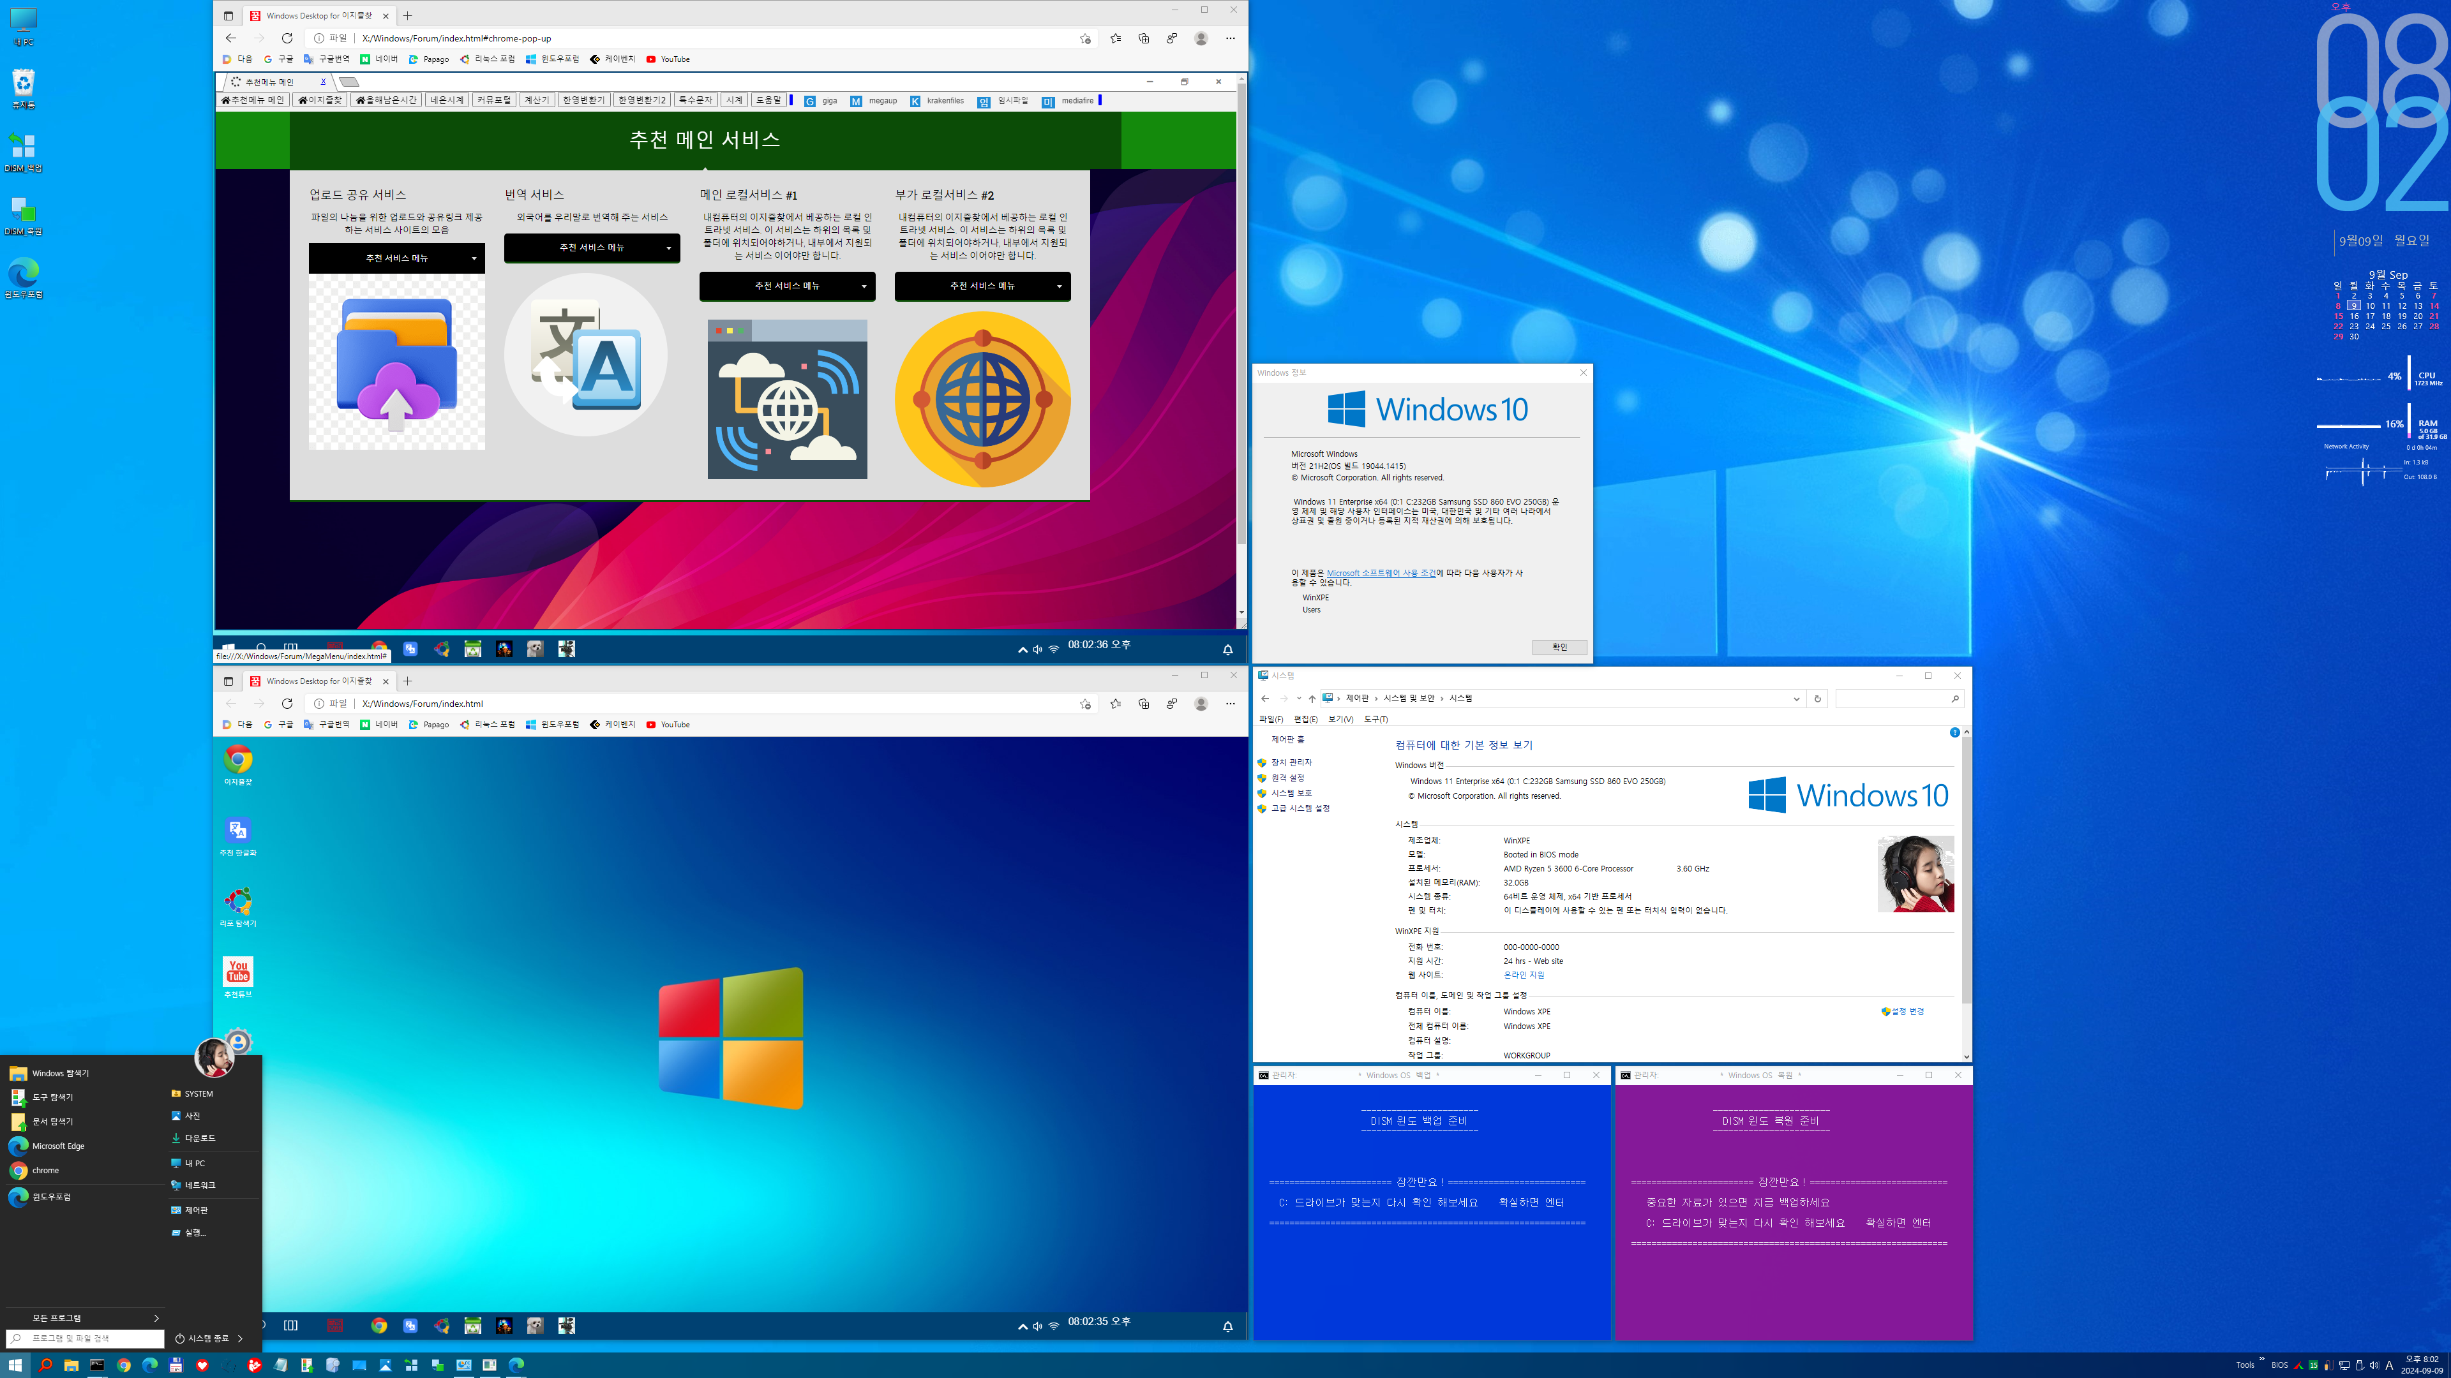
Task: Reload the page in the upper browser window
Action: (287, 38)
